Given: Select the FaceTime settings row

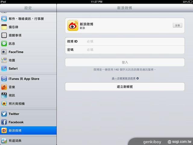Looking at the screenshot, I should (x=28, y=52).
